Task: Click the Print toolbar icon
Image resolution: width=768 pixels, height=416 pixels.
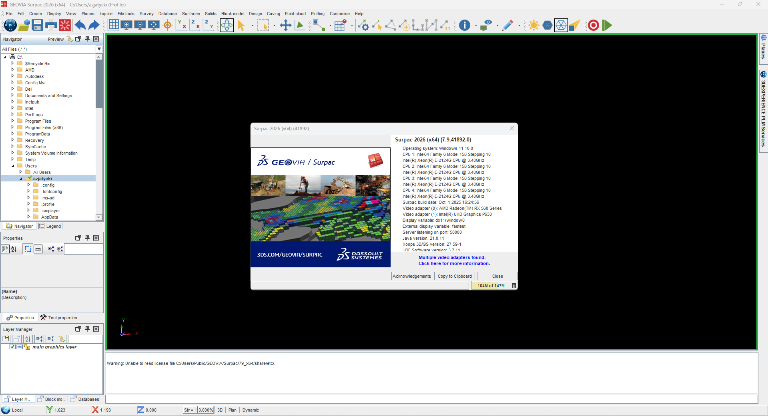Action: [x=51, y=25]
